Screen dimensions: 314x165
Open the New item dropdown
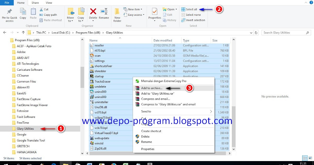point(133,9)
